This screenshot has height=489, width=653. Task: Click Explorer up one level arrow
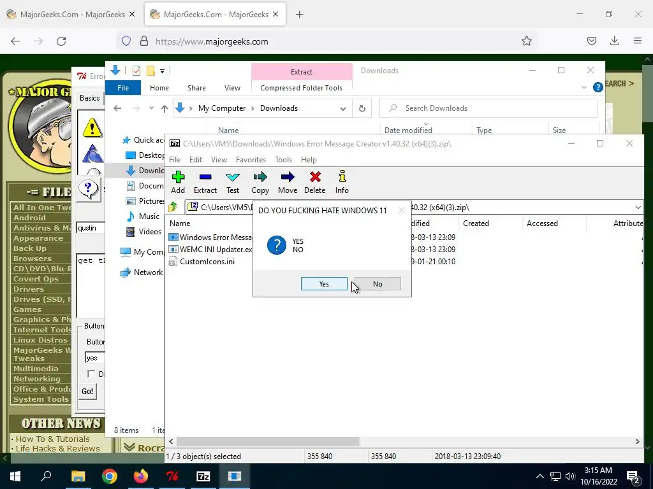click(165, 108)
